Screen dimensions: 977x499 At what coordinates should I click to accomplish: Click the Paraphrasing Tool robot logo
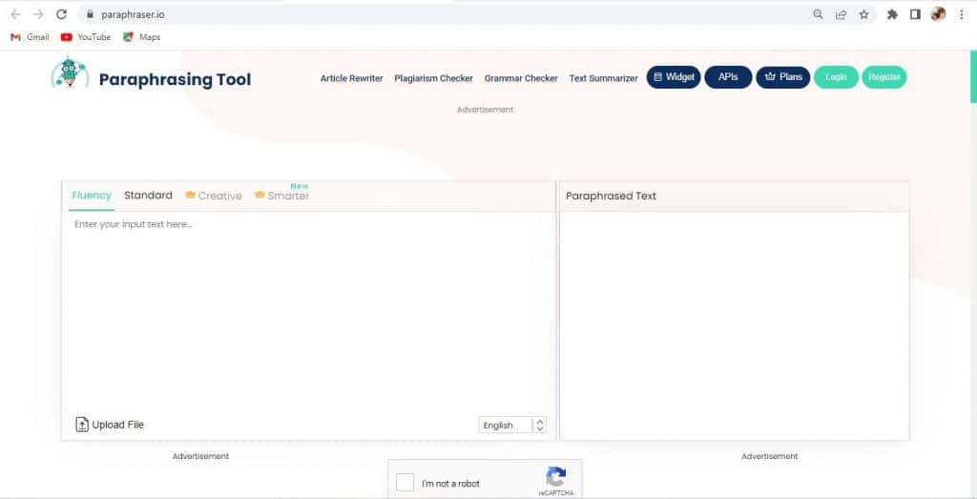[x=70, y=73]
